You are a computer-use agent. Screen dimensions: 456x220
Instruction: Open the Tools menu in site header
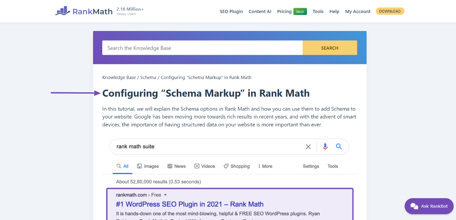pos(318,11)
